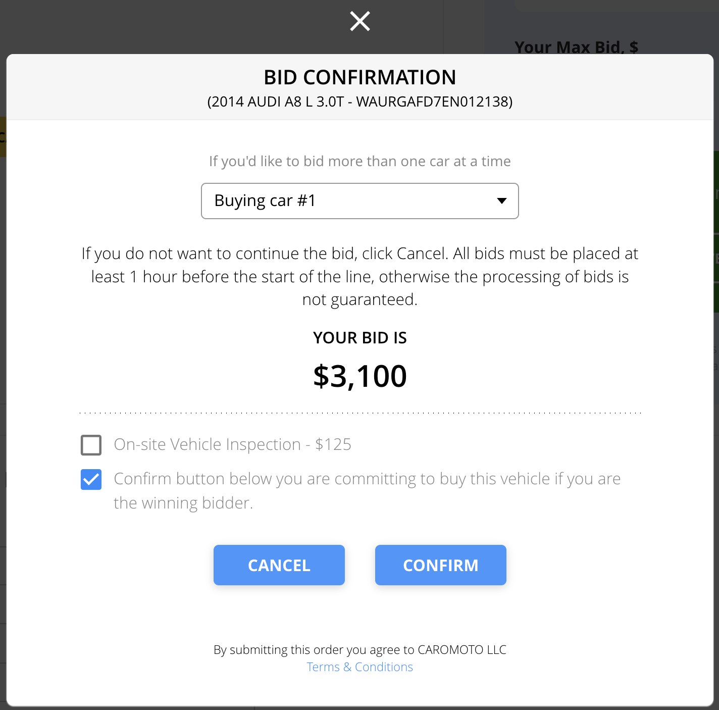
Task: Click the paragraph about placing bids 1 hour before
Action: pos(360,276)
